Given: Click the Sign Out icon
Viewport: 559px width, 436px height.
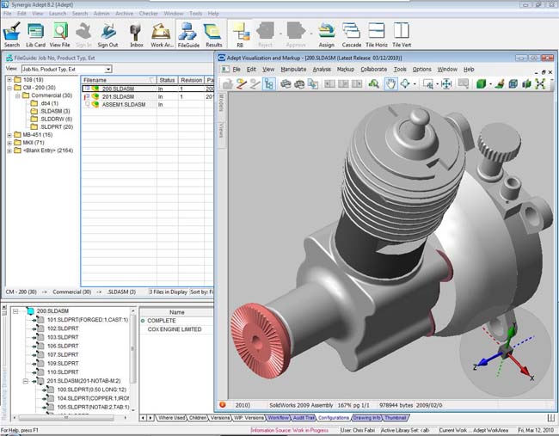Looking at the screenshot, I should 107,34.
